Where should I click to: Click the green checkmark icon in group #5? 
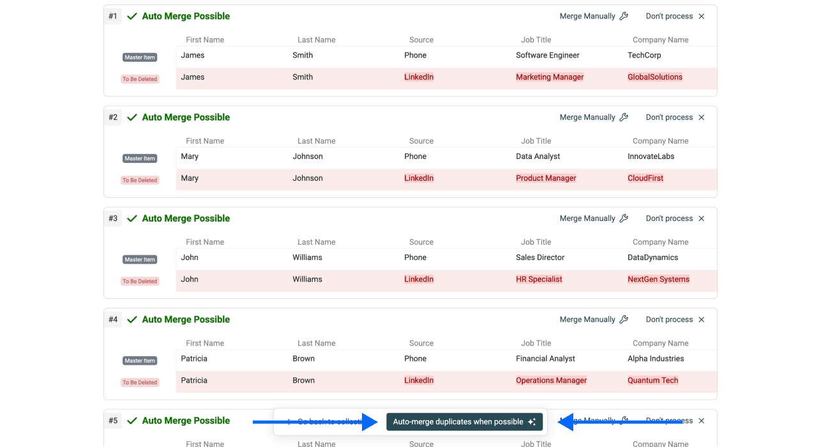click(132, 420)
